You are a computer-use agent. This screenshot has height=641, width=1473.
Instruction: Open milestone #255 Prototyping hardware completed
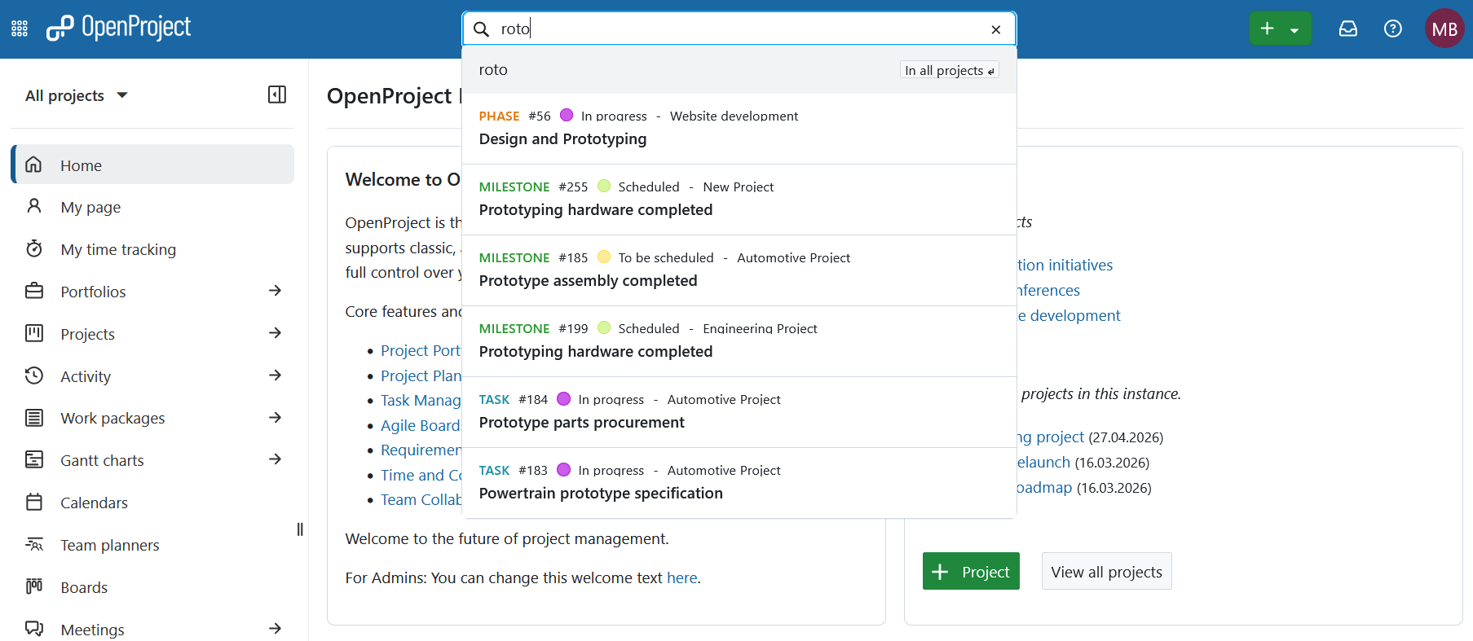(739, 200)
